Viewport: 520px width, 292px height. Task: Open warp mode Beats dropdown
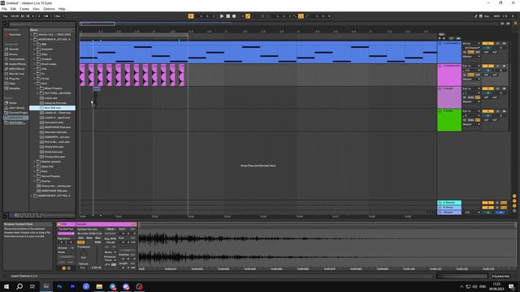coord(110,252)
